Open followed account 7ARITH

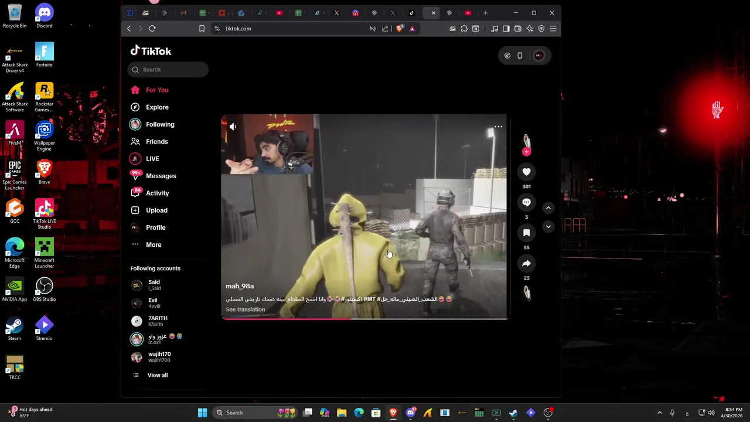click(x=149, y=321)
